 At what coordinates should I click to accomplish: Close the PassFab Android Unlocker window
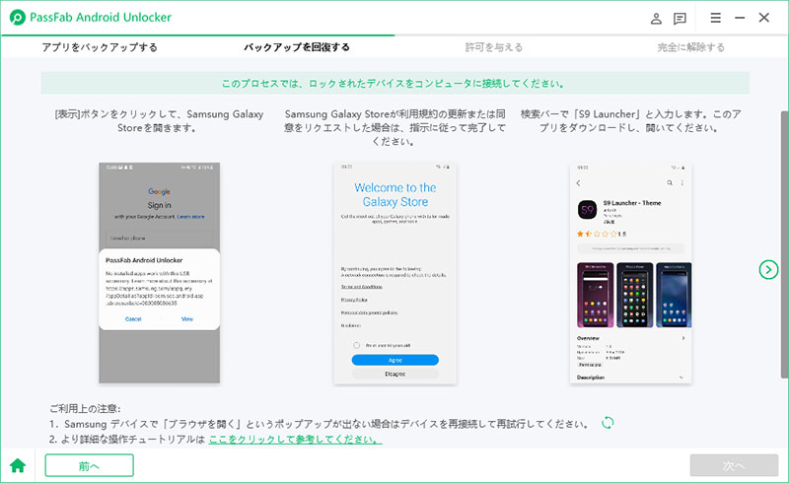[x=763, y=18]
